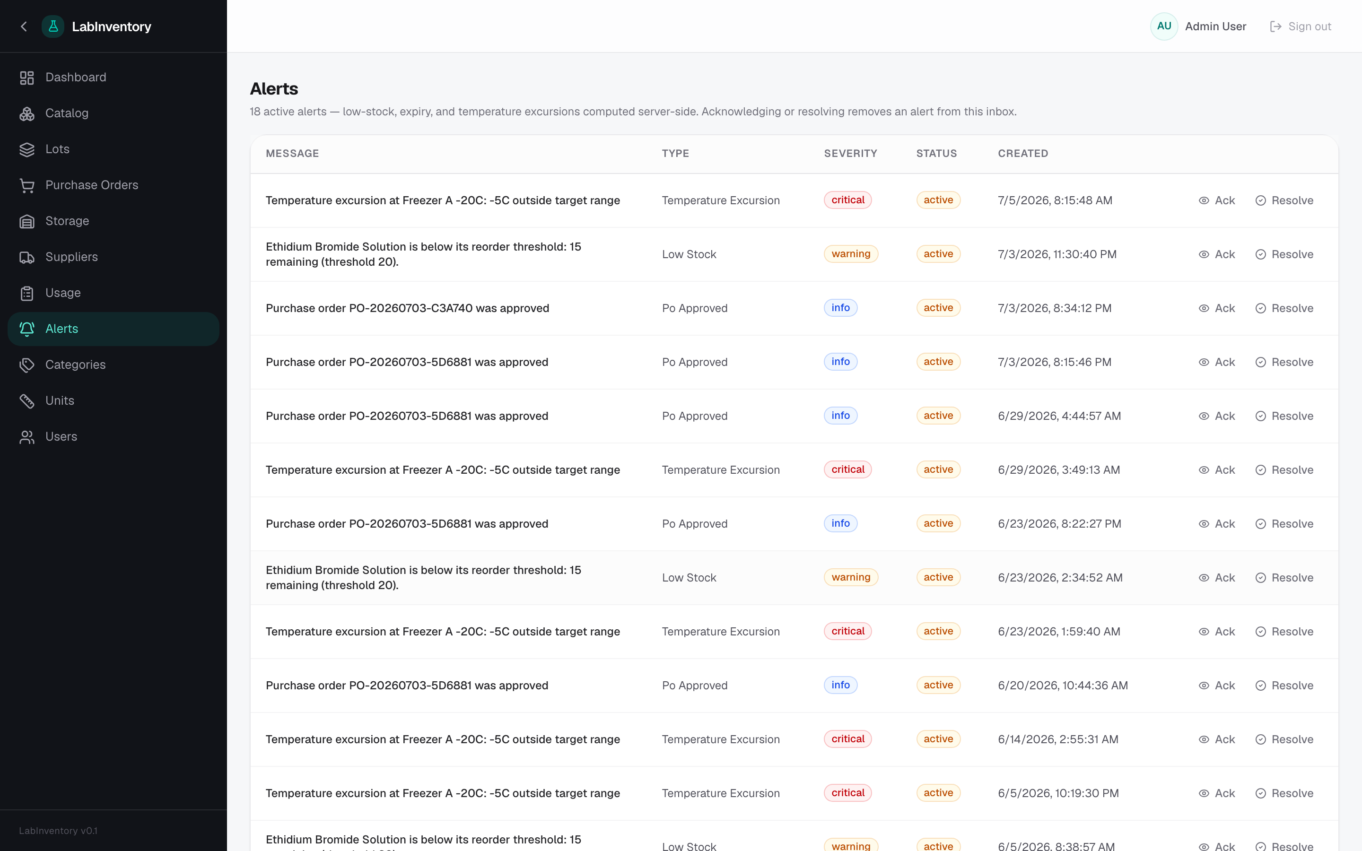Click the LabInventory flask logo
The height and width of the screenshot is (851, 1362).
(53, 26)
